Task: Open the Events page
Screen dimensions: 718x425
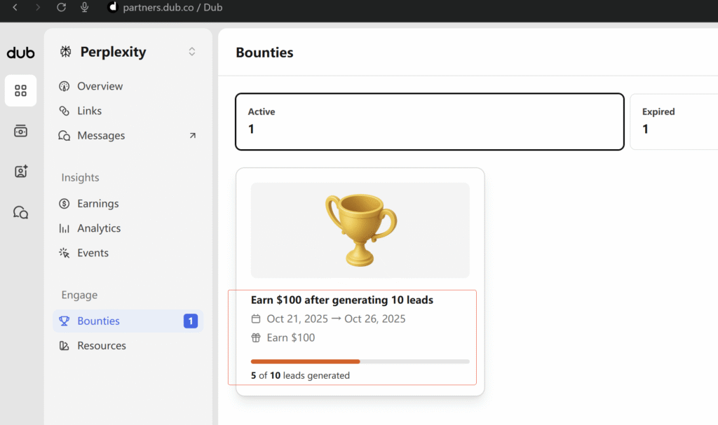Action: tap(93, 253)
